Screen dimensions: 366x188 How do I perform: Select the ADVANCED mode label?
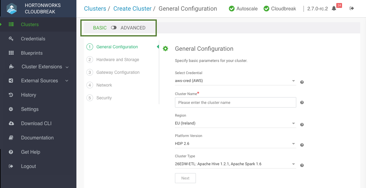point(133,28)
